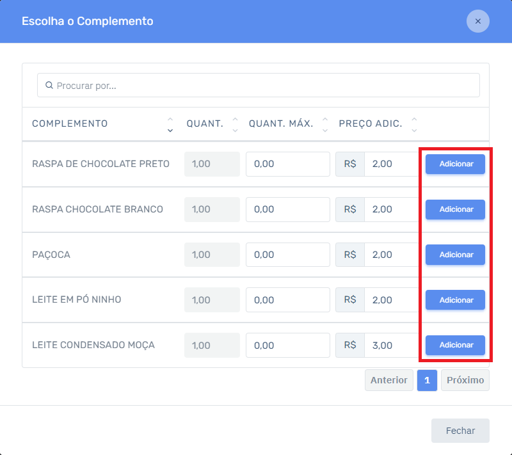This screenshot has height=455, width=512.
Task: Sort the COMPLEMENTO column ascending arrow
Action: click(x=170, y=118)
